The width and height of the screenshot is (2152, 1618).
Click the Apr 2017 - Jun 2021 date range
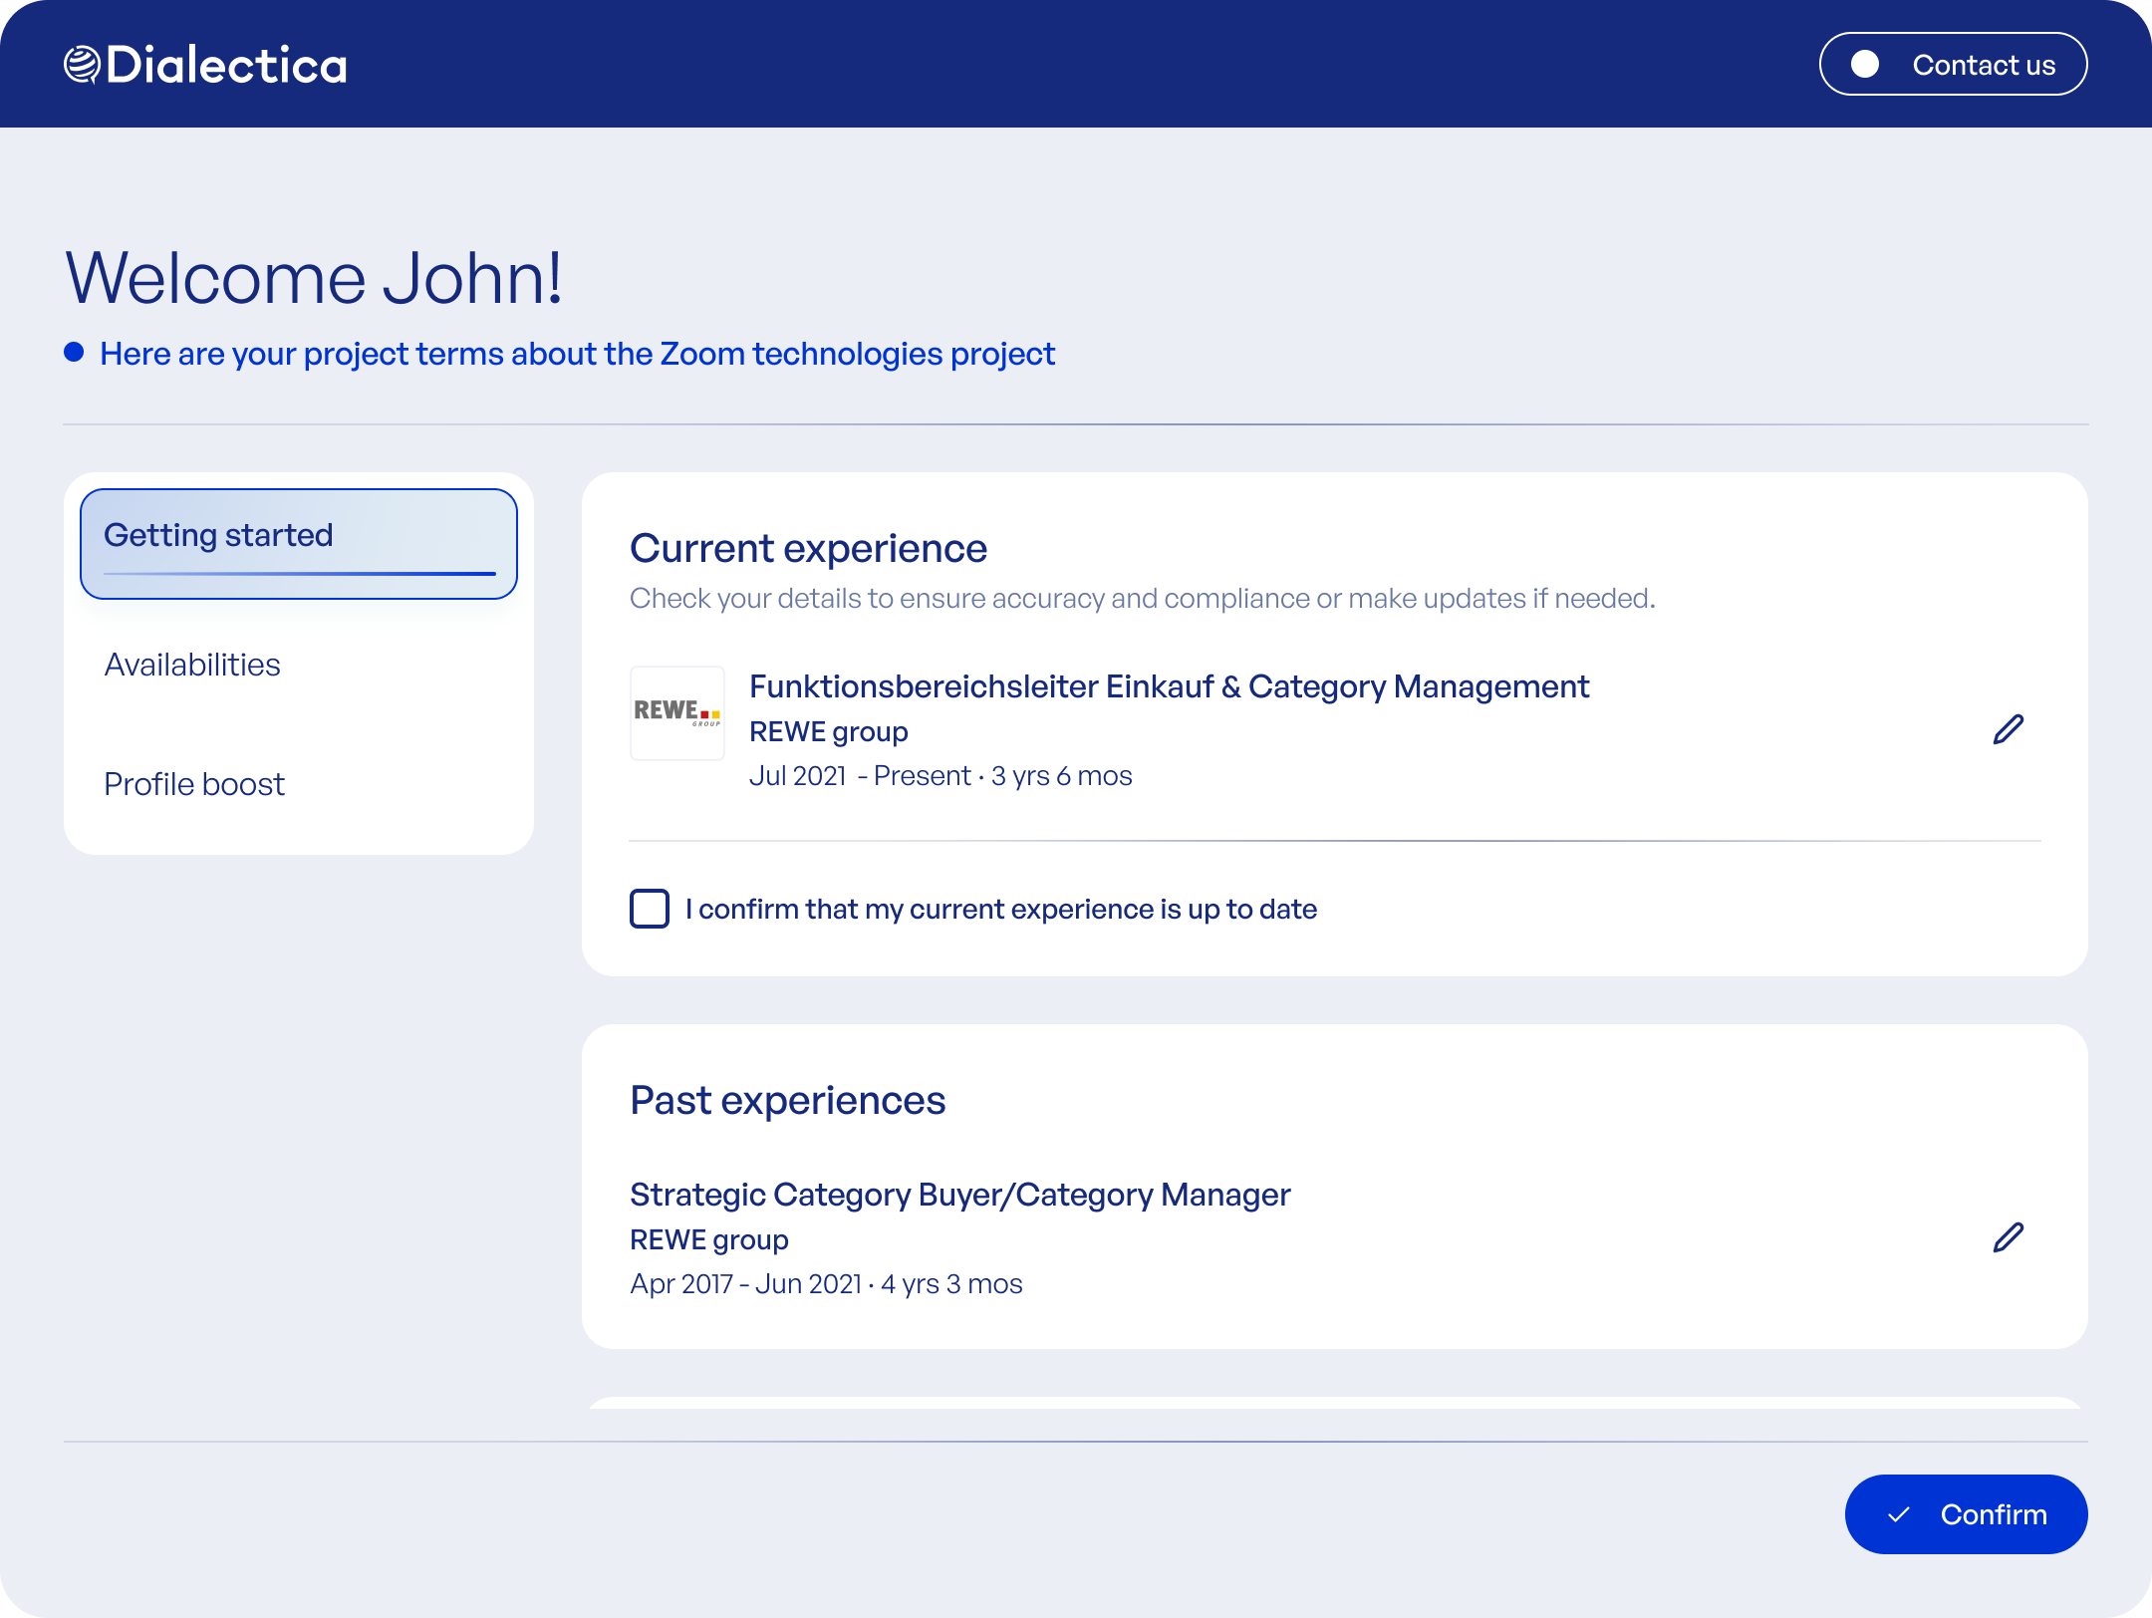826,1284
